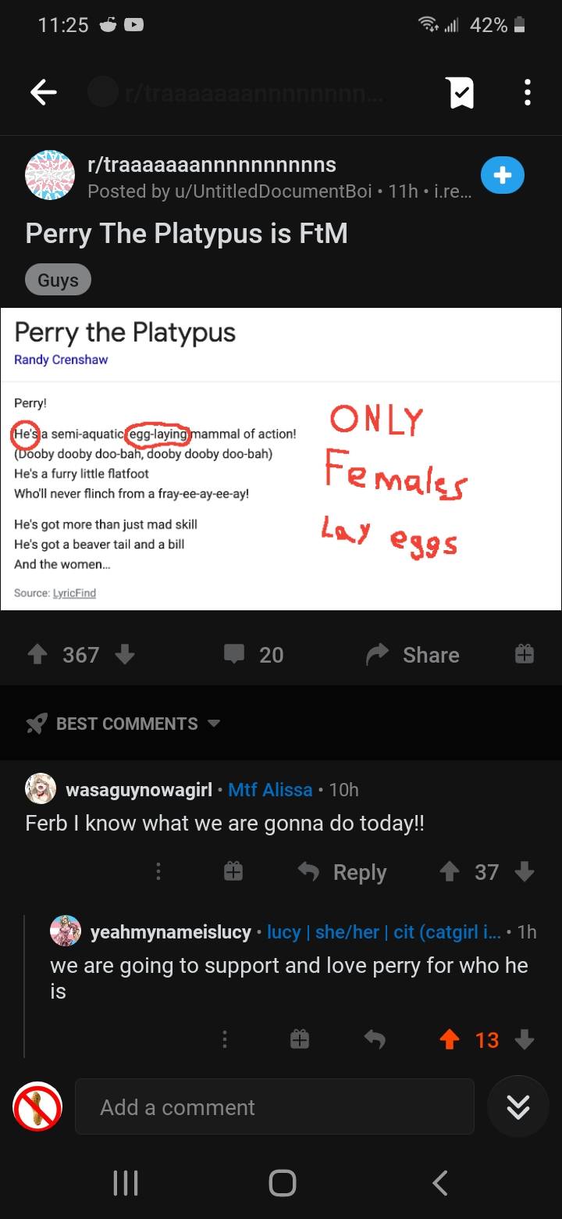The height and width of the screenshot is (1219, 562).
Task: Open the Perry the Platypus lyrics image
Action: pyautogui.click(x=281, y=459)
